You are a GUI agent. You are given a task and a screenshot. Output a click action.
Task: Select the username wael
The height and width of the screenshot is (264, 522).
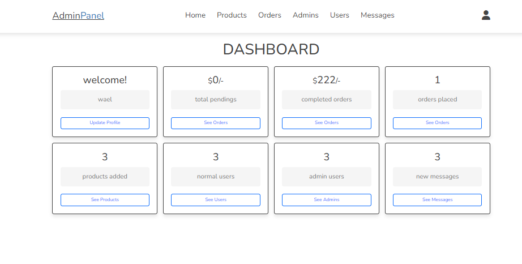[x=105, y=100]
